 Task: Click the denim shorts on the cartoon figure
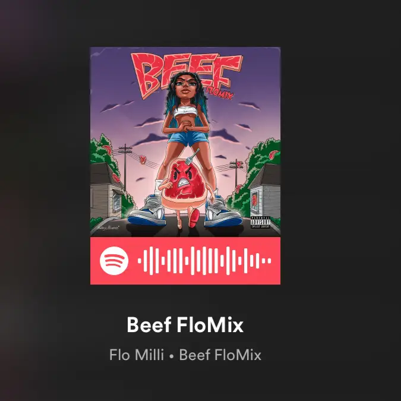point(191,138)
